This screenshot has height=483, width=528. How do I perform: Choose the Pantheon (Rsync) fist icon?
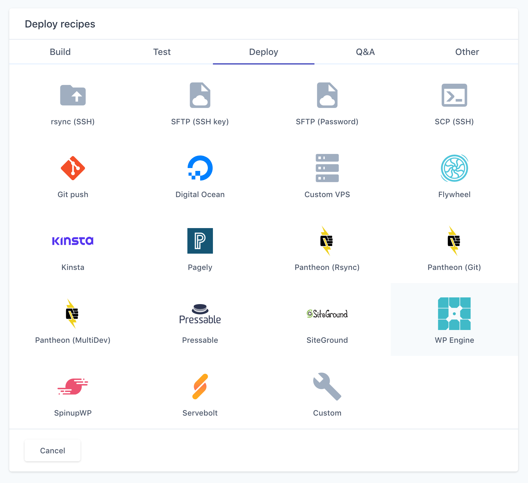pos(327,241)
